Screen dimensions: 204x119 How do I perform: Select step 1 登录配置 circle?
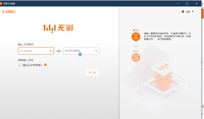(x=136, y=37)
